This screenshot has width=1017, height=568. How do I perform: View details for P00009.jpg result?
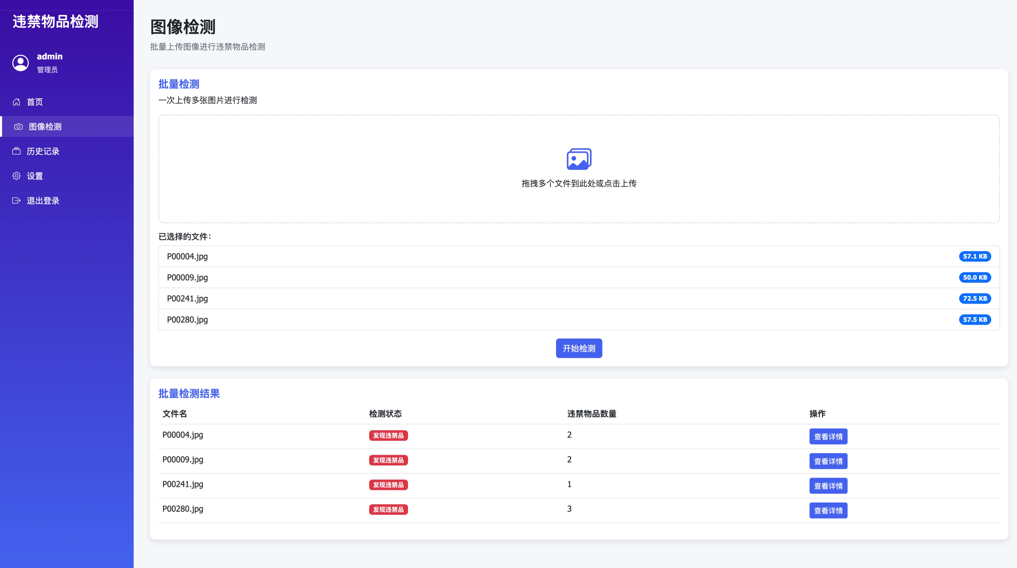[828, 461]
